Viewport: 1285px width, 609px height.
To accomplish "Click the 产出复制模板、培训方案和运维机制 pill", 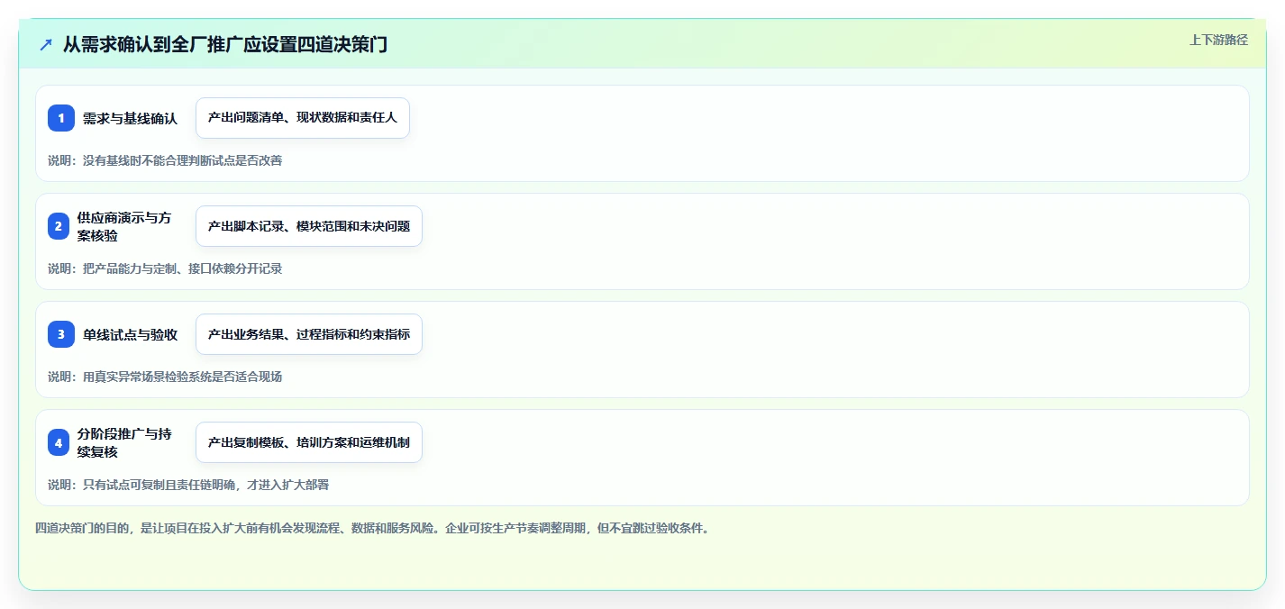I will [x=309, y=442].
